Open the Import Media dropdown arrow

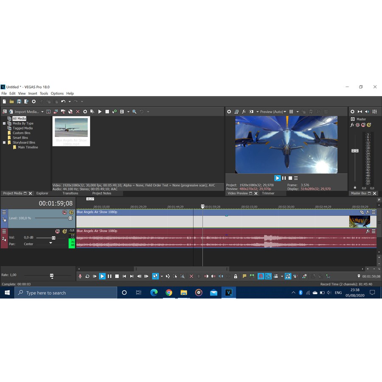tap(41, 112)
